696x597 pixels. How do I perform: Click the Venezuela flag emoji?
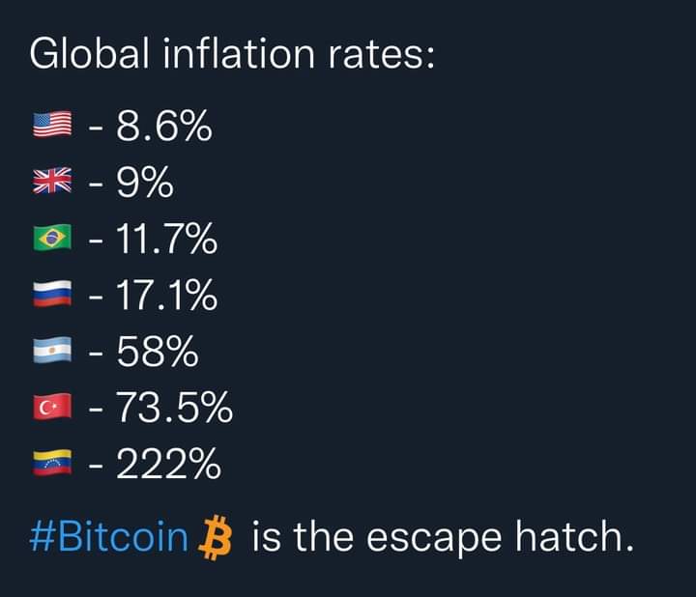click(52, 463)
